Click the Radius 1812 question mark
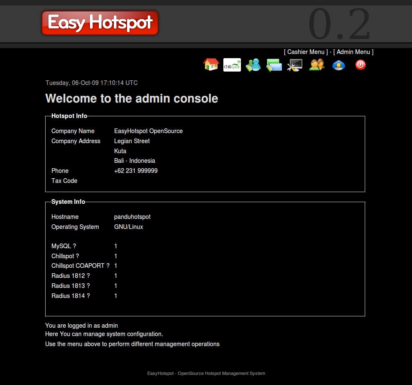This screenshot has height=385, width=412. coord(88,276)
